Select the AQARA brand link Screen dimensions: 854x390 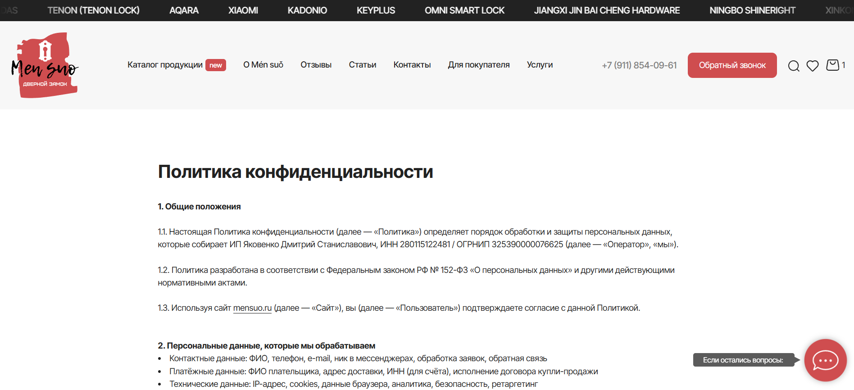[x=184, y=10]
